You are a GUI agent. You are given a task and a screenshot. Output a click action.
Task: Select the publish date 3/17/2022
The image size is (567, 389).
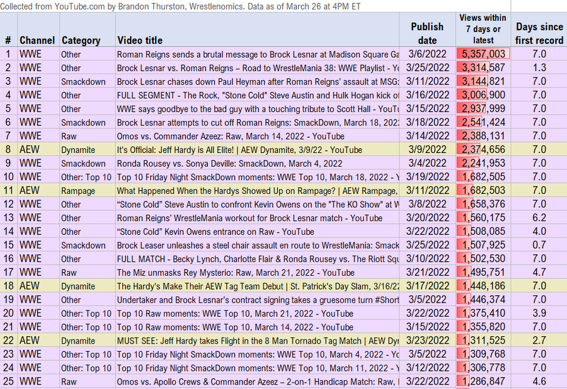pyautogui.click(x=427, y=286)
